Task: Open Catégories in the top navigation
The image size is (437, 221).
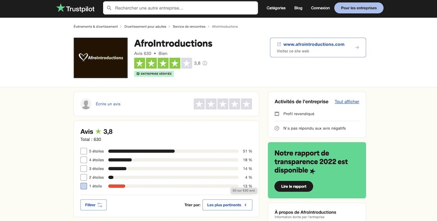Action: [x=276, y=8]
